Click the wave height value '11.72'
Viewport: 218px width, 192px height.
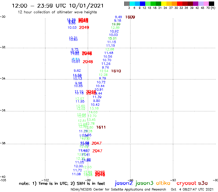click(x=77, y=170)
